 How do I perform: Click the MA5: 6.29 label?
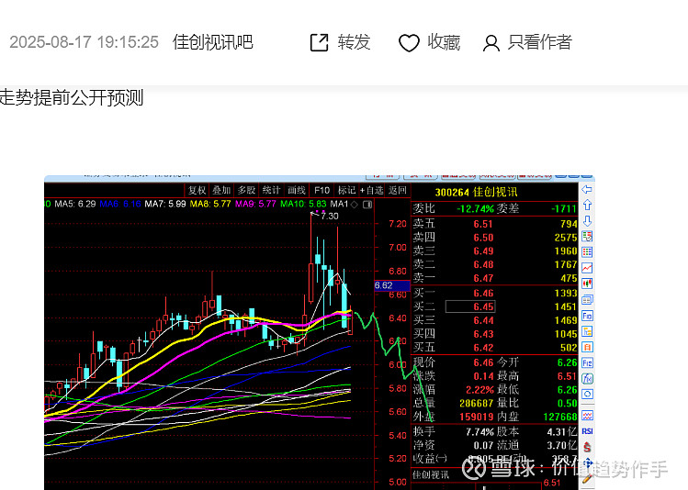(x=75, y=205)
